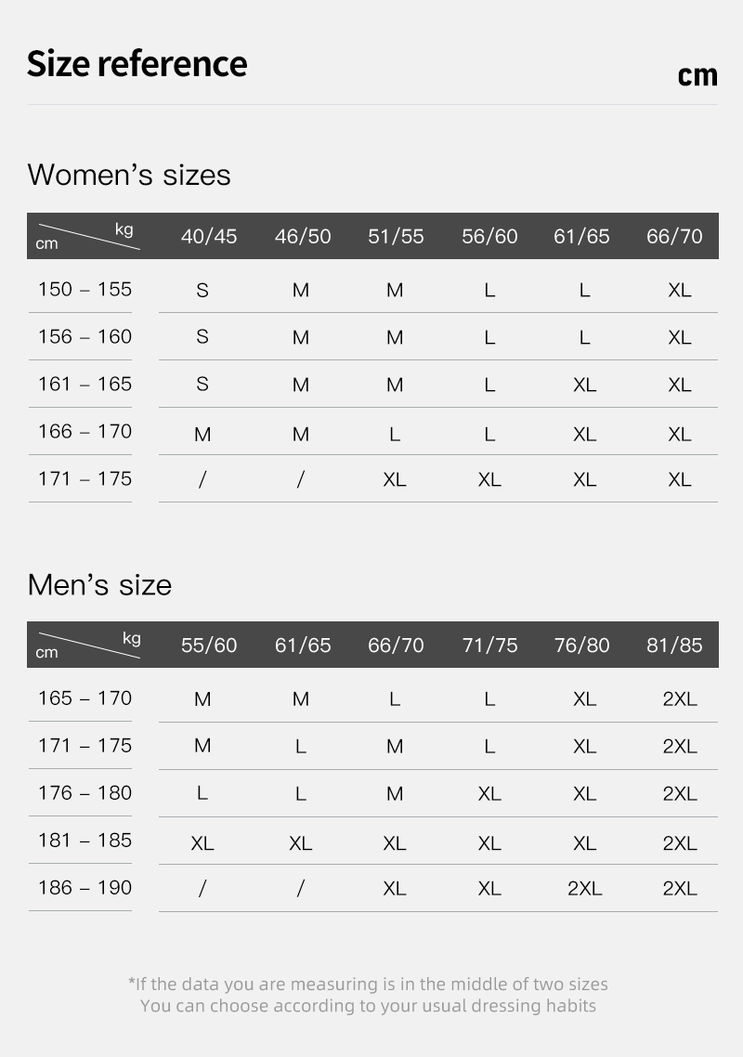Click the 'Size reference' title
This screenshot has height=1057, width=743.
[x=137, y=64]
